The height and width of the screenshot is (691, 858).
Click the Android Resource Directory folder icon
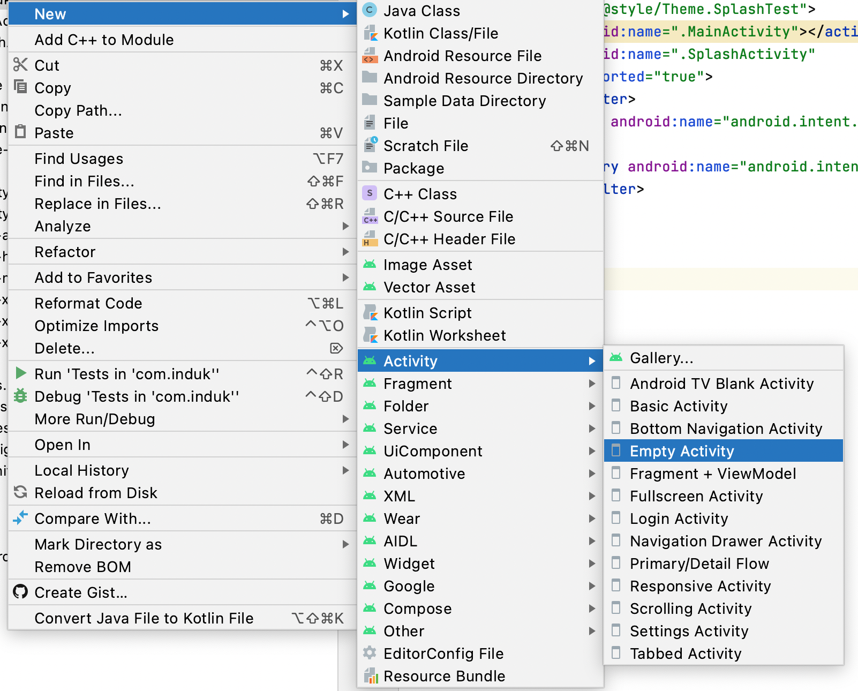370,78
